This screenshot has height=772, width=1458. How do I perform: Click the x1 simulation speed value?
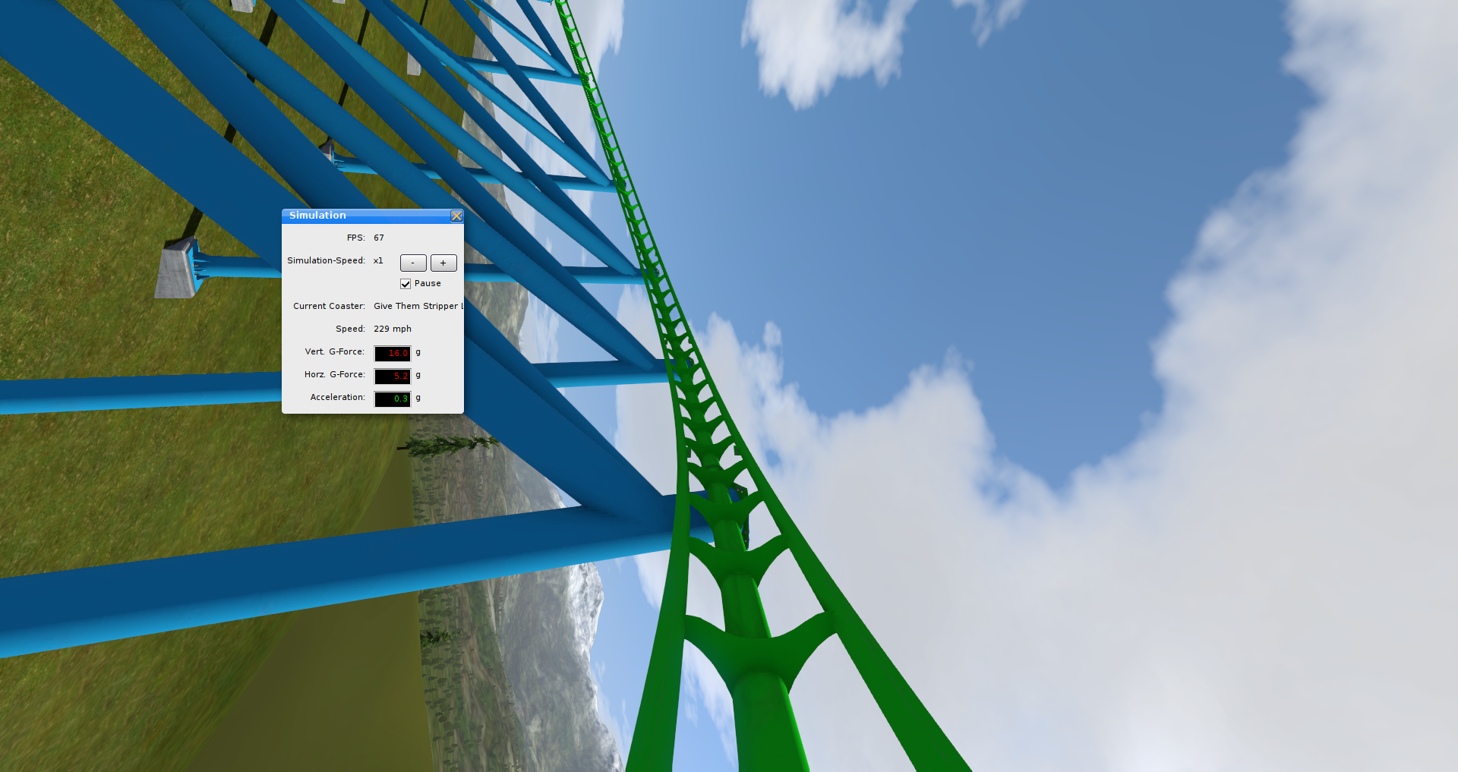pos(378,261)
